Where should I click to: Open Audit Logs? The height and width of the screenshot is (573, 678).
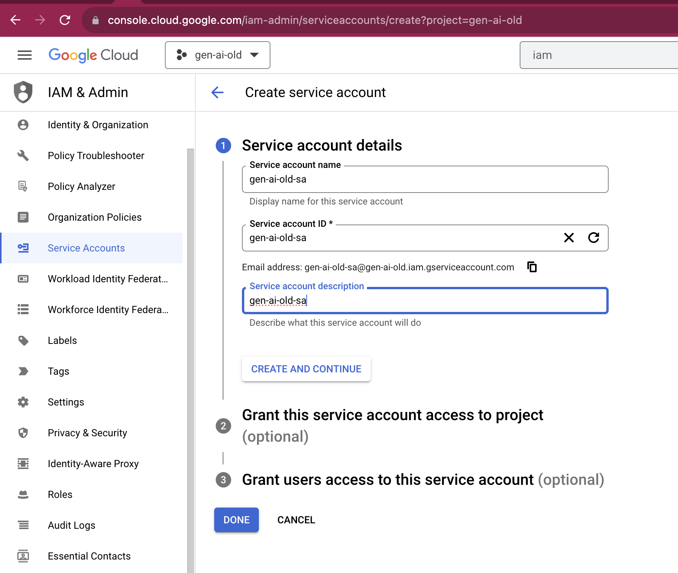[71, 525]
